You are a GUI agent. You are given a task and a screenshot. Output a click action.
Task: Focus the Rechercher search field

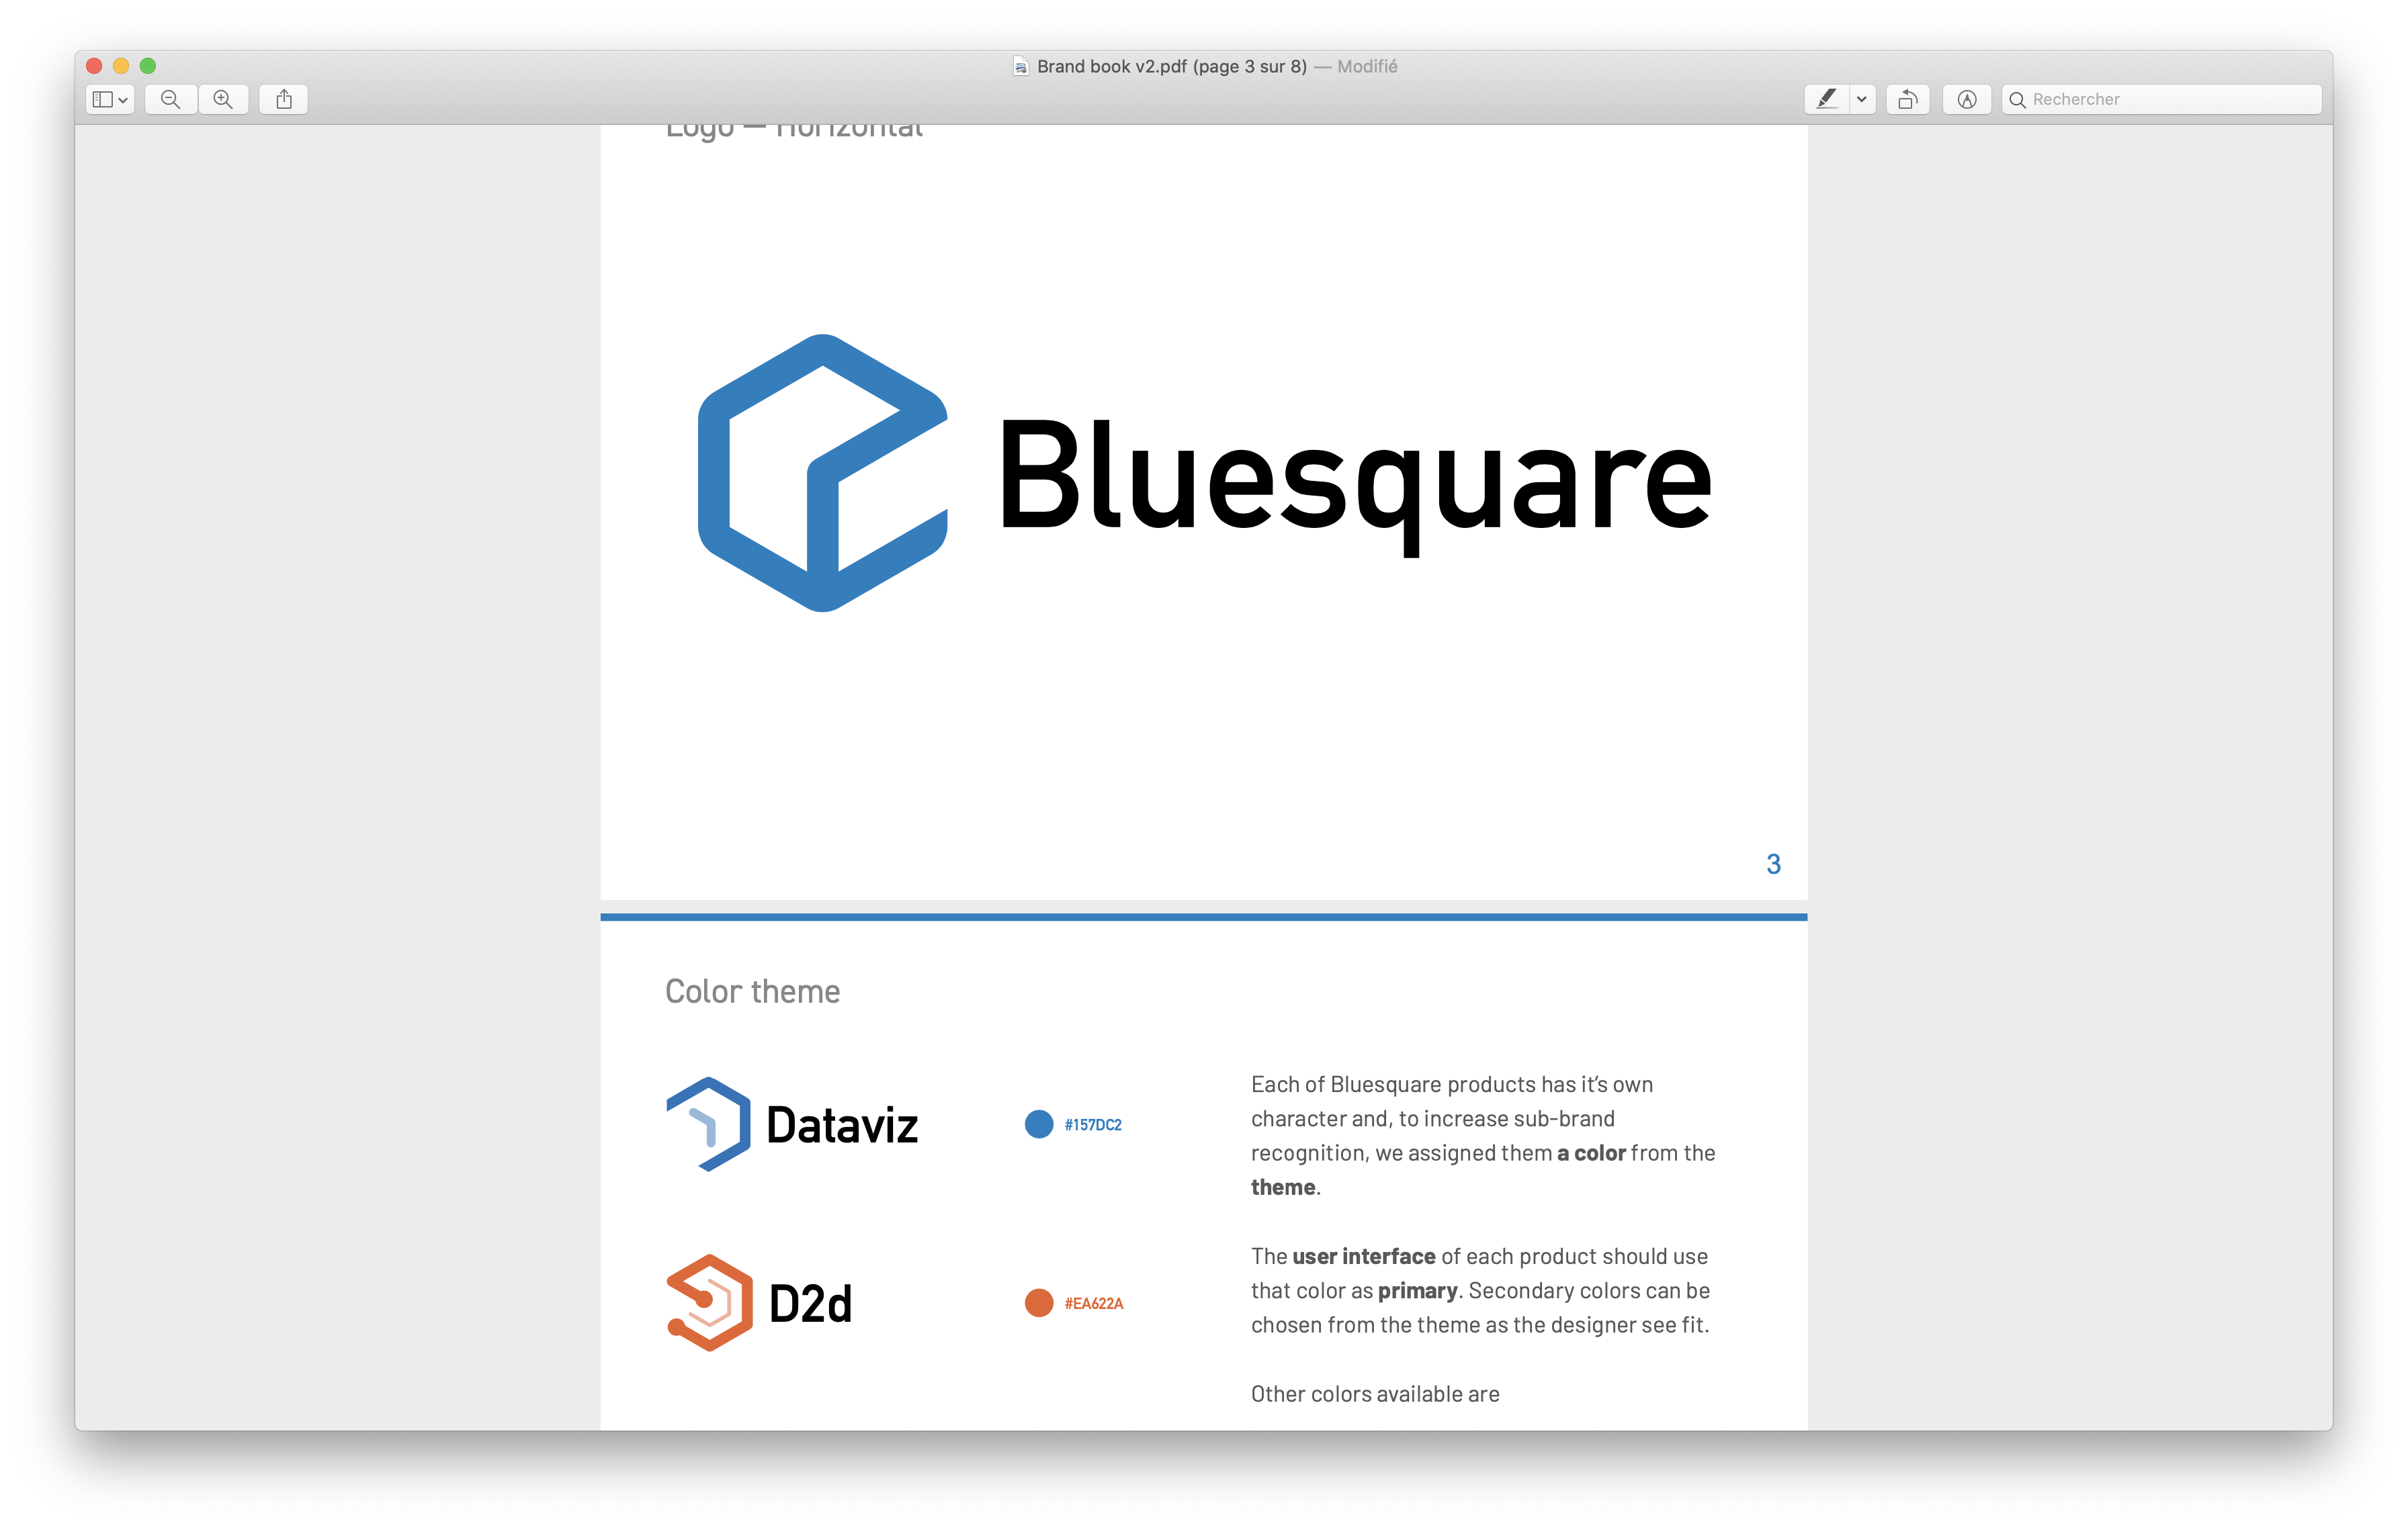pyautogui.click(x=2162, y=99)
